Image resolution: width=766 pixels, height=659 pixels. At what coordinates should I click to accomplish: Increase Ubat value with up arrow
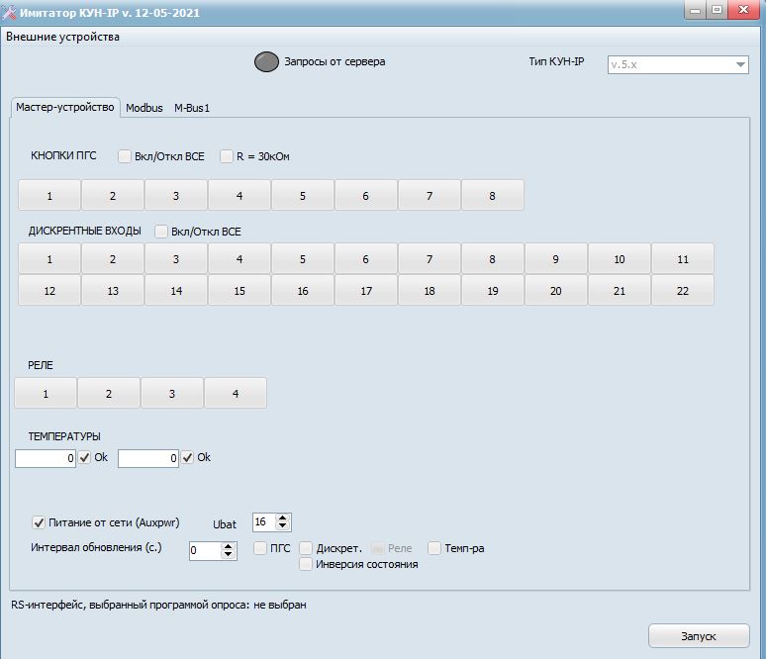283,518
